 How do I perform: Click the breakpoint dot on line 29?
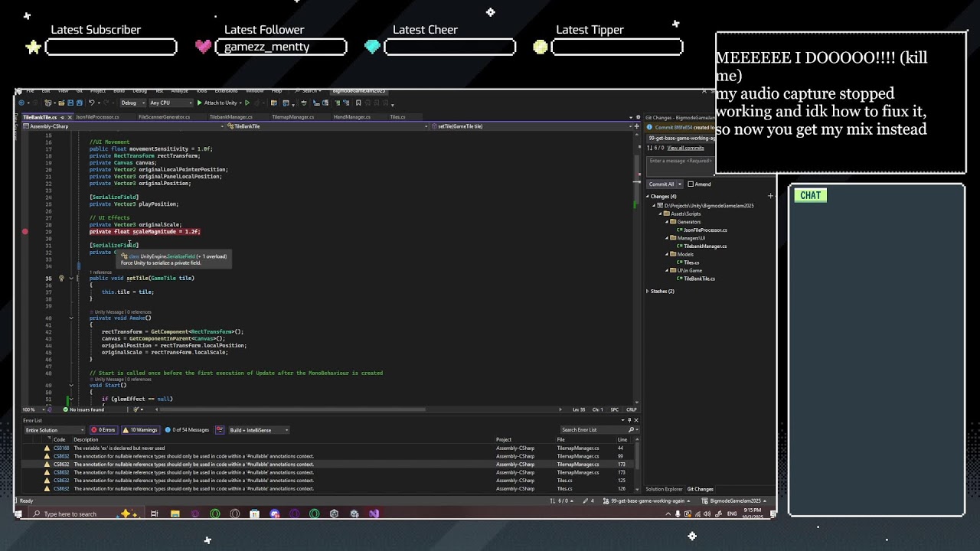[x=24, y=231]
